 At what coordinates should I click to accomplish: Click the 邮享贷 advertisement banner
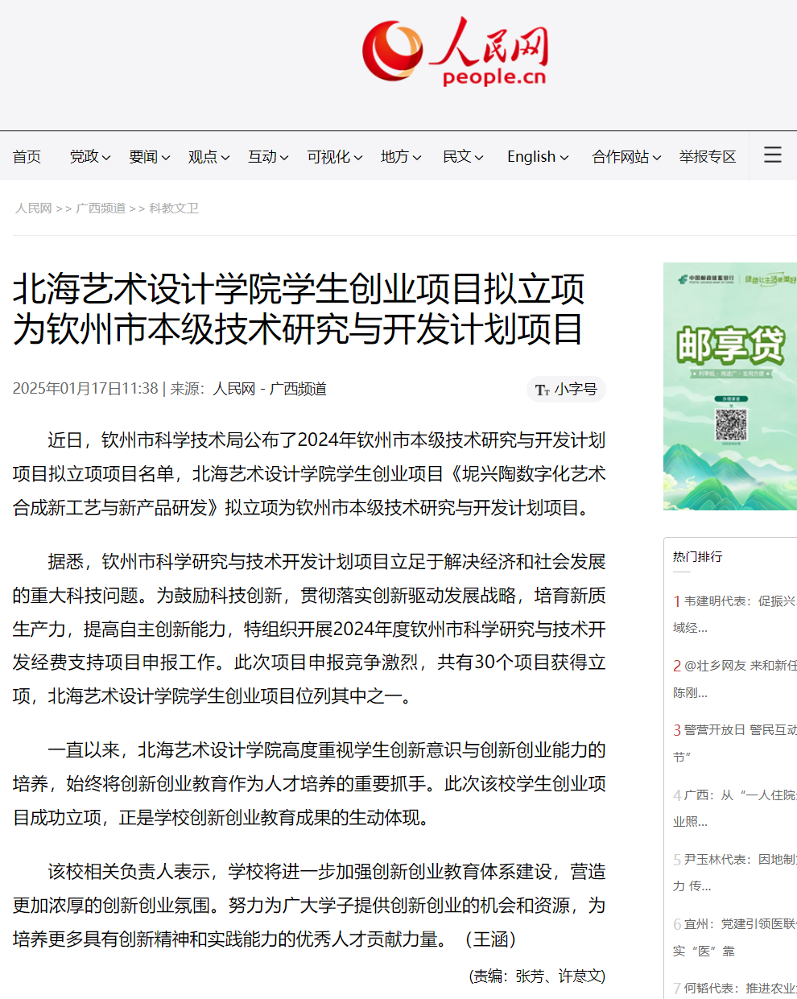point(729,386)
